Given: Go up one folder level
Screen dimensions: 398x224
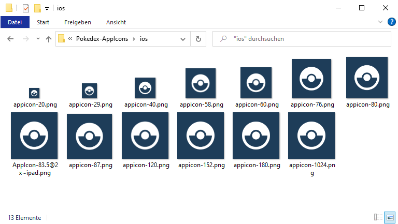Looking at the screenshot, I should tap(49, 39).
